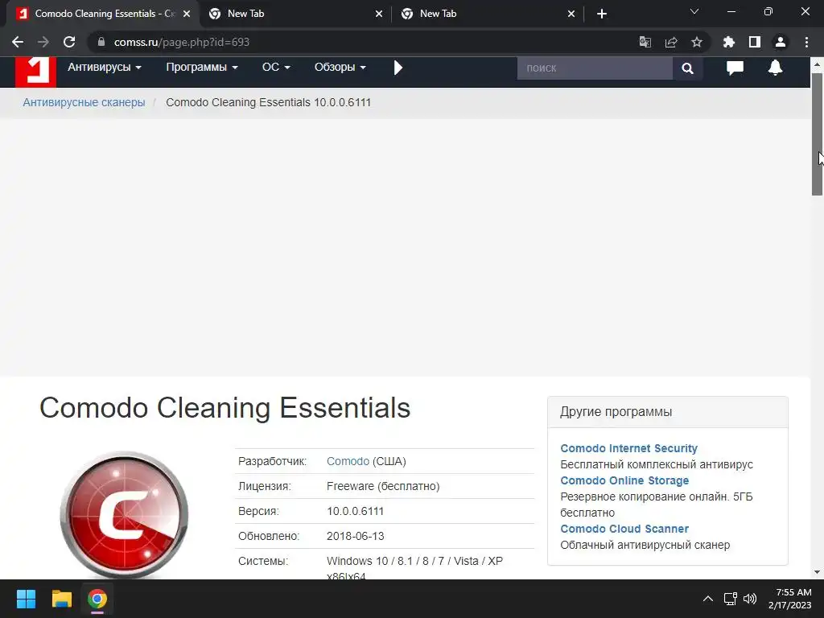824x618 pixels.
Task: Click the page vertical scrollbar thumb
Action: click(817, 134)
